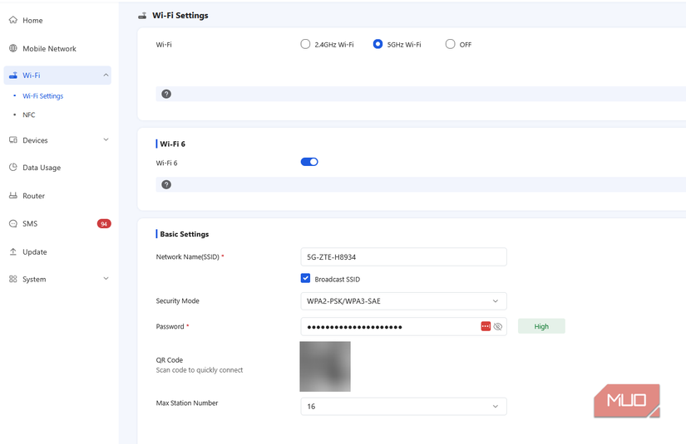Click the red password manager icon in Password field
This screenshot has height=444, width=686.
tap(486, 326)
